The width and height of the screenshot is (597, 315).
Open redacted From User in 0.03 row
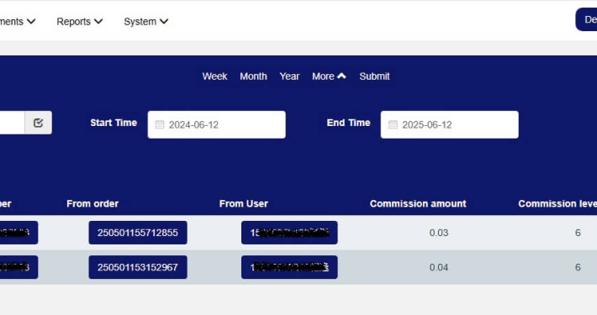tap(289, 233)
